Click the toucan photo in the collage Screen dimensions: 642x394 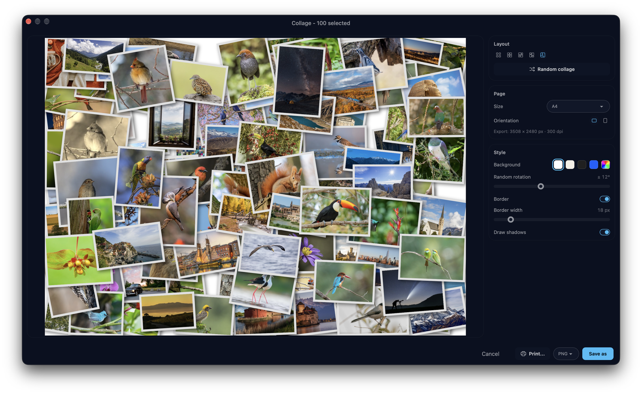click(x=336, y=211)
